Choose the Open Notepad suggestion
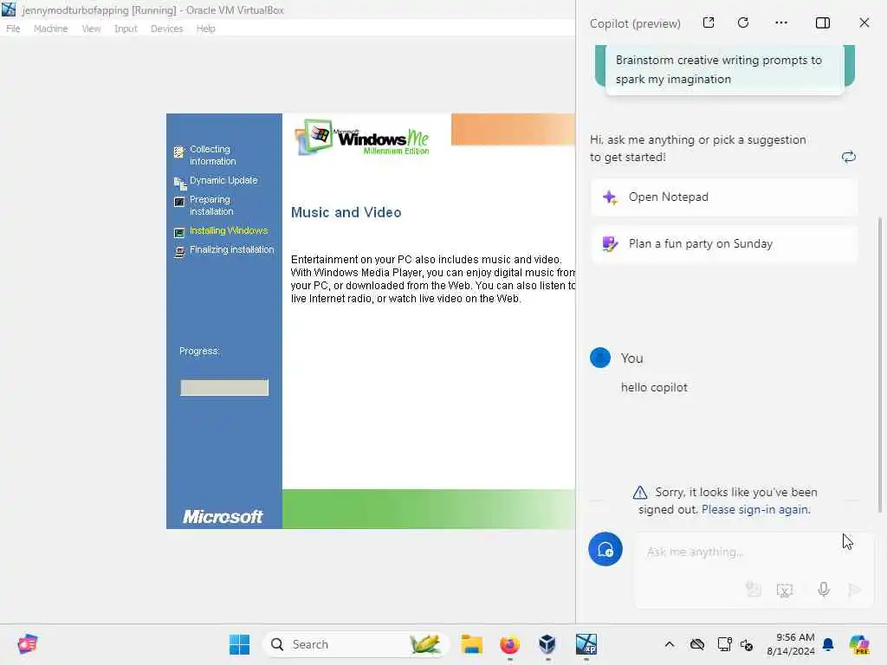This screenshot has width=887, height=665. click(x=724, y=197)
